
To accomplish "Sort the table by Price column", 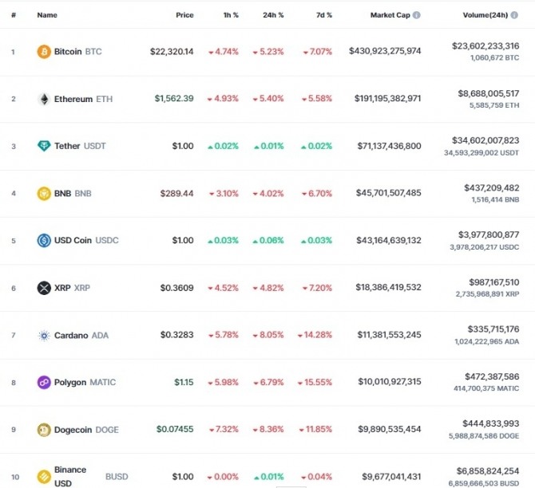I will pyautogui.click(x=184, y=15).
